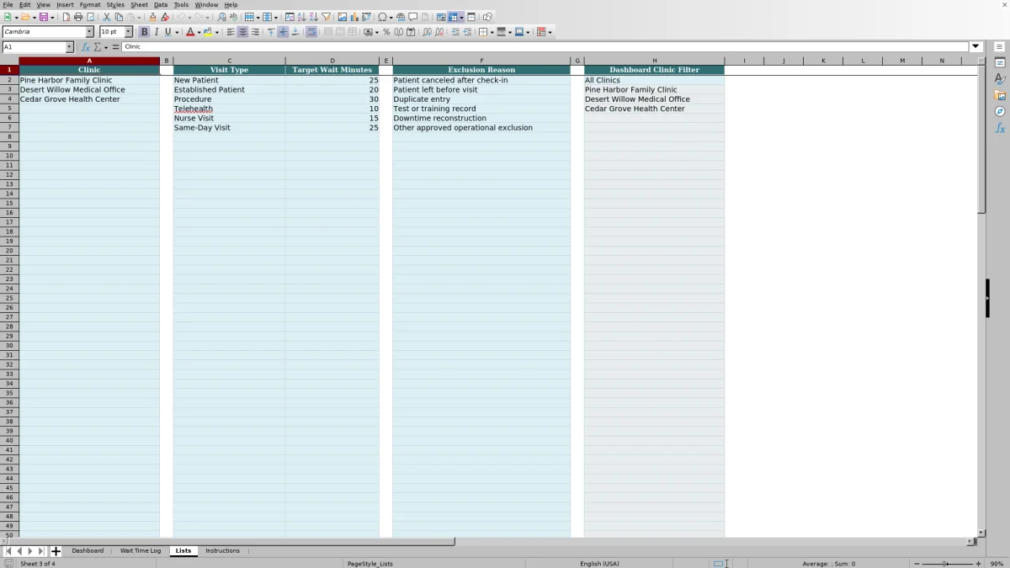Click the Print icon
The width and height of the screenshot is (1010, 568).
point(78,17)
